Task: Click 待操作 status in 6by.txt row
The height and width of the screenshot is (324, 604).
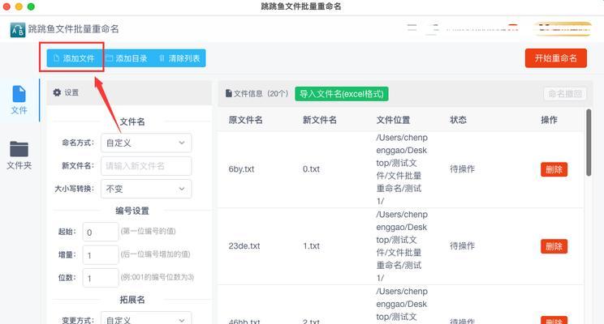Action: tap(462, 169)
